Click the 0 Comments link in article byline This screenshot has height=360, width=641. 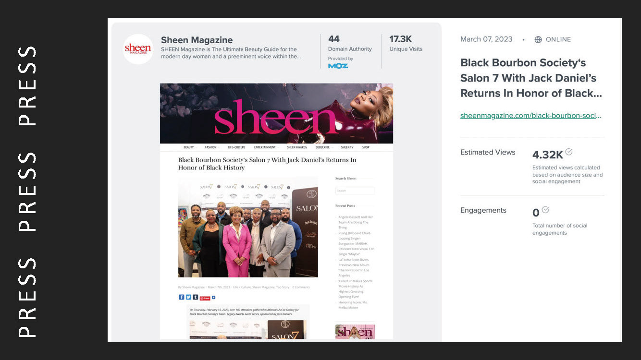pyautogui.click(x=301, y=287)
